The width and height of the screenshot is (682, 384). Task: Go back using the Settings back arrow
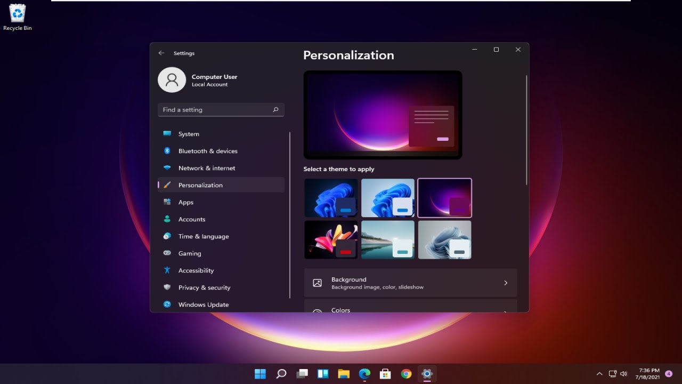point(161,53)
